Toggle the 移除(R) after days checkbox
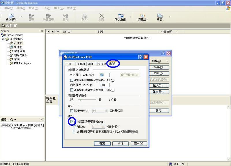Viewport: 231px width, 166px height. point(74,127)
